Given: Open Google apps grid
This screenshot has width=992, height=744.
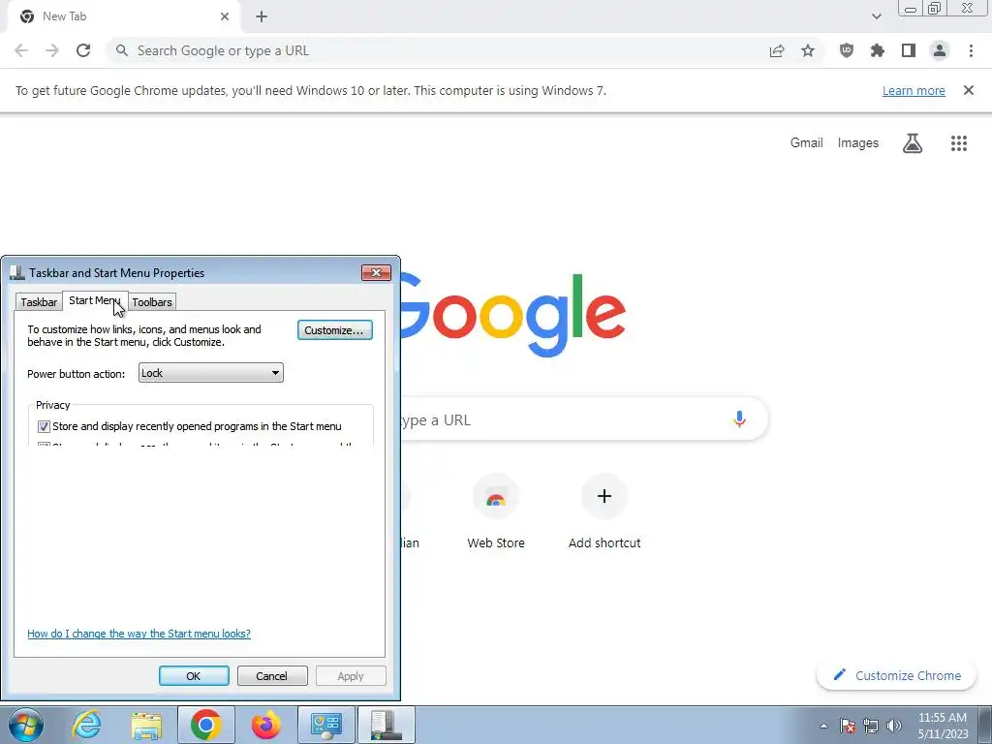Looking at the screenshot, I should [x=959, y=143].
